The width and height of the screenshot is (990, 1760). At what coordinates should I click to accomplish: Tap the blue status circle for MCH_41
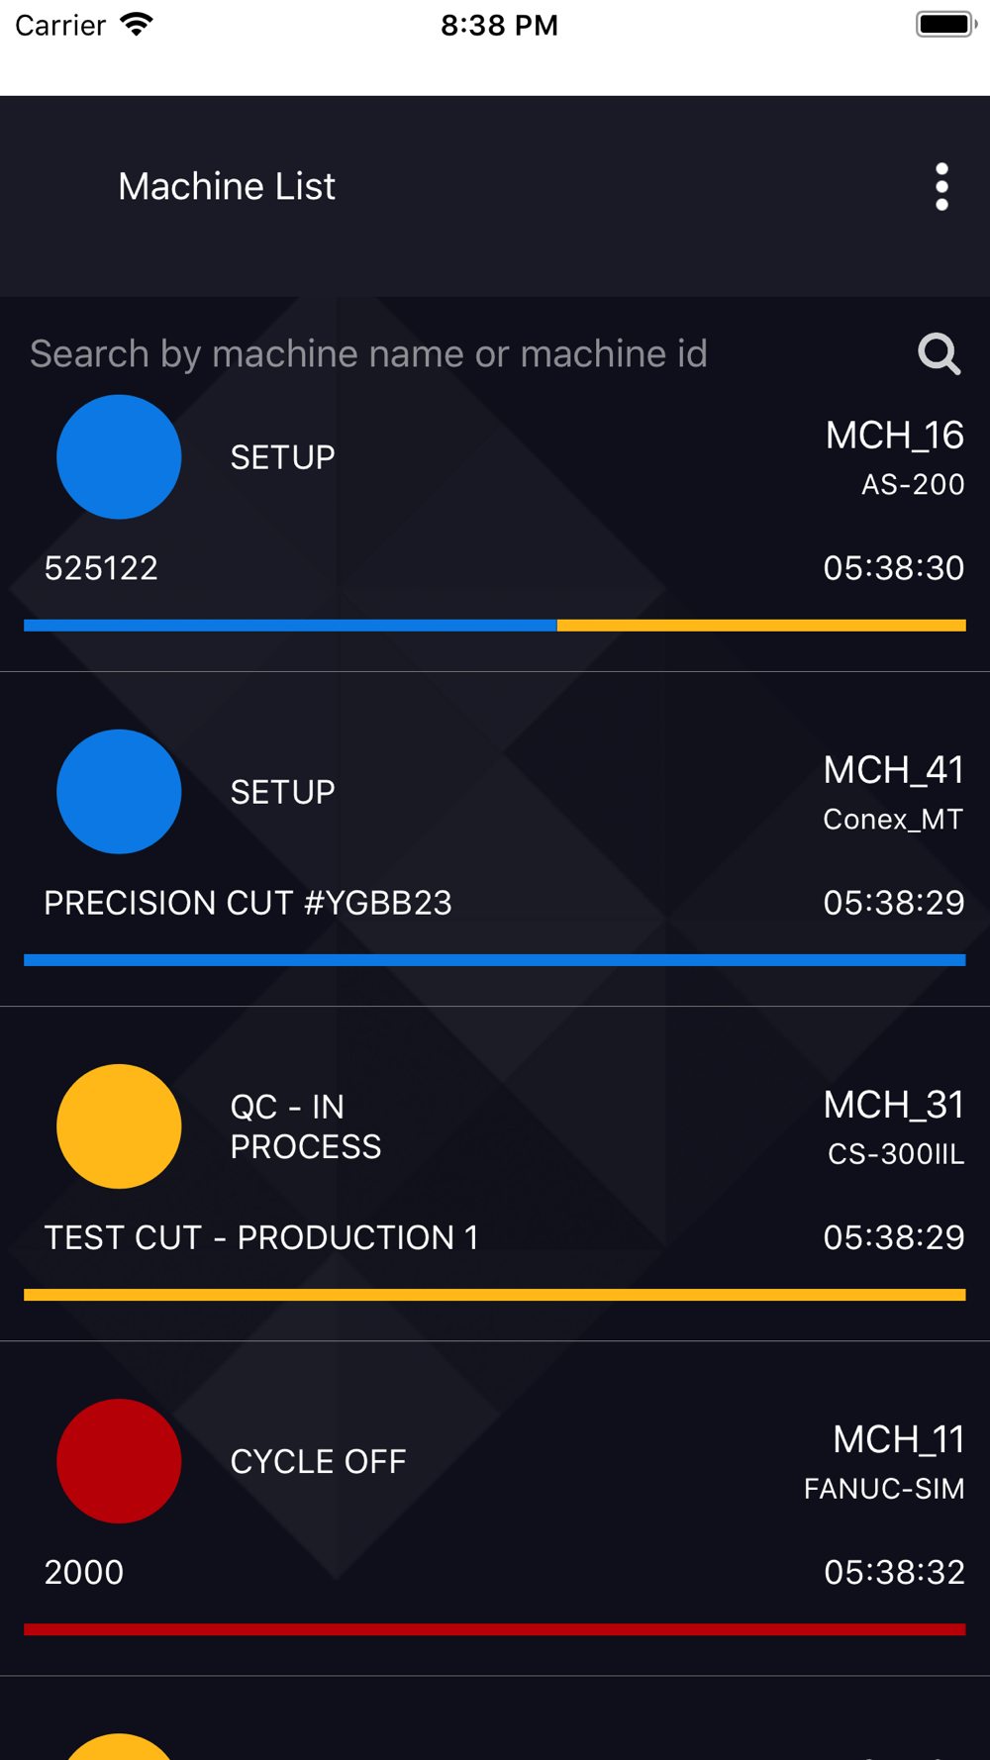(x=119, y=792)
